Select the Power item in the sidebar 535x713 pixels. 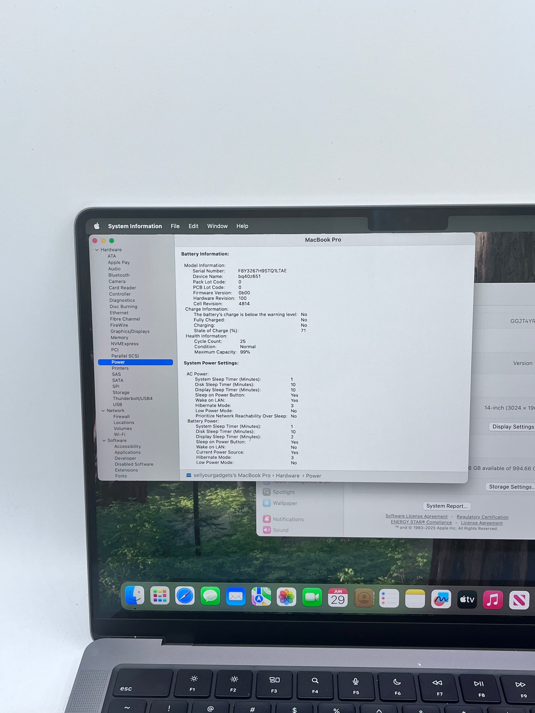136,362
